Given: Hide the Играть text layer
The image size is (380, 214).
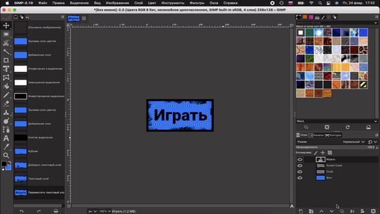Looking at the screenshot, I should (300, 159).
